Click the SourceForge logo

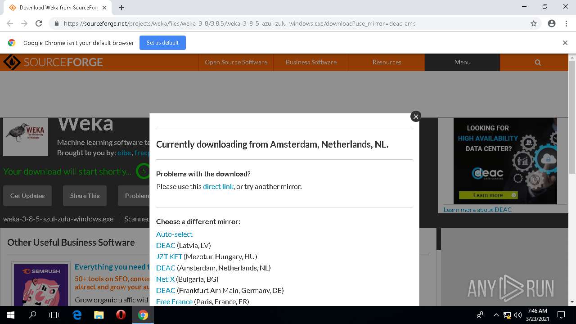pyautogui.click(x=53, y=62)
